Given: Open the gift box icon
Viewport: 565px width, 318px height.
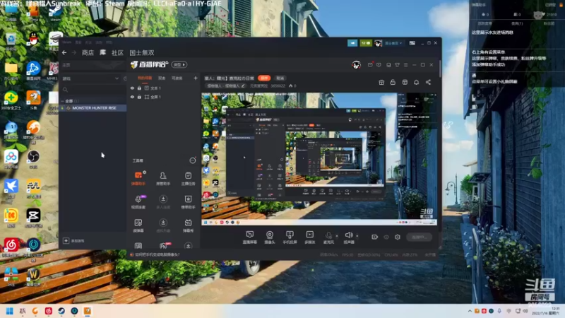Looking at the screenshot, I should coord(381,82).
